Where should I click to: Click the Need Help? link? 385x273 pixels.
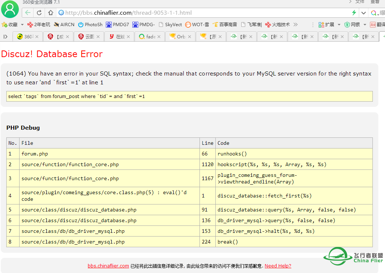point(278,266)
